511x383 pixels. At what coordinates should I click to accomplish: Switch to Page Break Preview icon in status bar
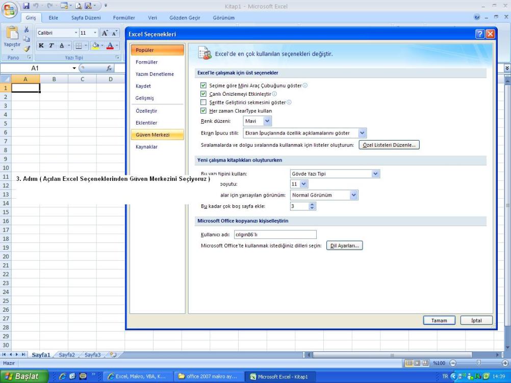[x=425, y=363]
